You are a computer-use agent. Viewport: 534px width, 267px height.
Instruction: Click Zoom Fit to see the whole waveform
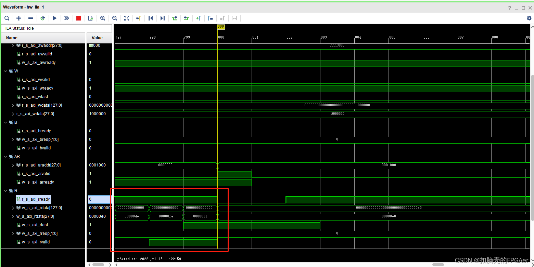(127, 18)
